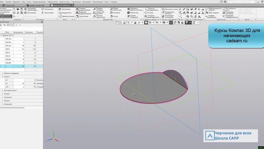Screen dimensions: 264x149
Task: Collapse the Деталь (Тел-1) root node
Action: coord(1,36)
